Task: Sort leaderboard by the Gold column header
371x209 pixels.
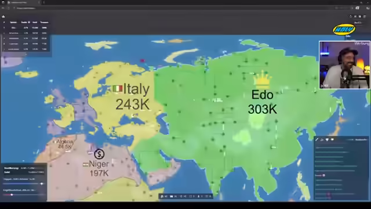Action: point(35,22)
